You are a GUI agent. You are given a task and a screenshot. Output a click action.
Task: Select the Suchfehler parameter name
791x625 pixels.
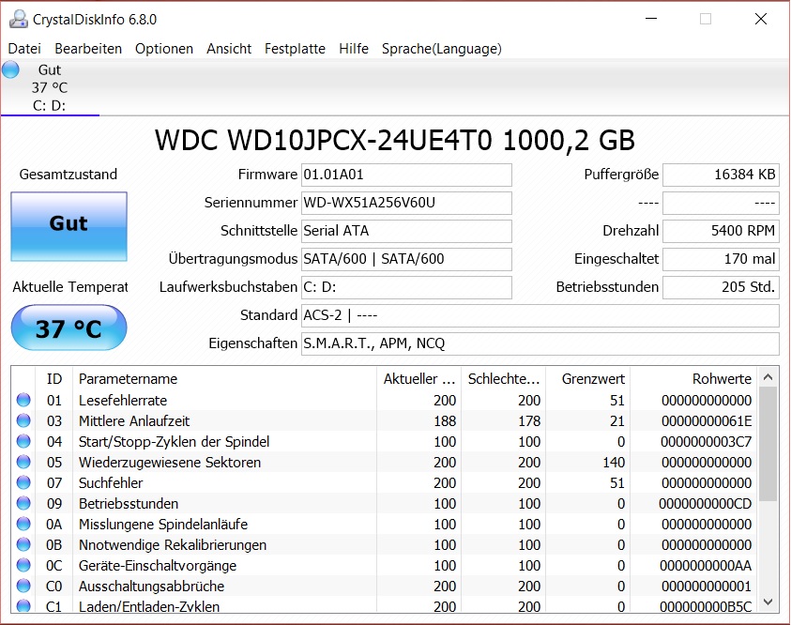(111, 483)
